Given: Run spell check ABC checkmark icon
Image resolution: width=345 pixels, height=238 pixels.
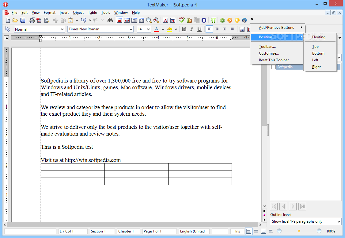Looking at the screenshot, I should [182, 20].
